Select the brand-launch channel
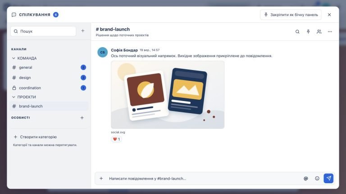This screenshot has height=194, width=346. tap(50, 106)
